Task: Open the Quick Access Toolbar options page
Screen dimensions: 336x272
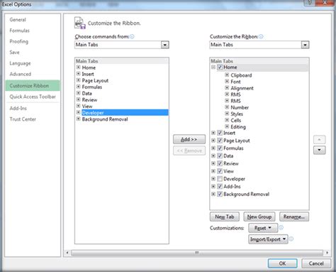Action: pyautogui.click(x=33, y=97)
